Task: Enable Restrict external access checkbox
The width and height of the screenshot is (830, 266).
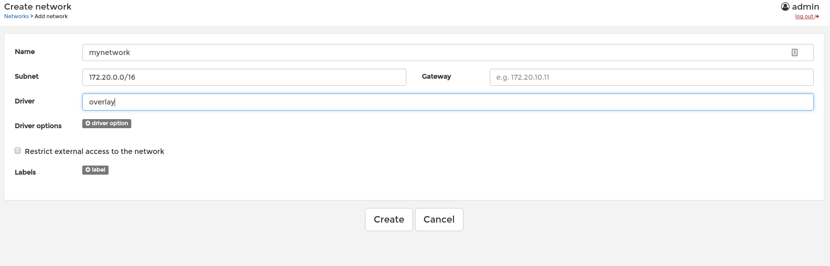Action: tap(18, 150)
